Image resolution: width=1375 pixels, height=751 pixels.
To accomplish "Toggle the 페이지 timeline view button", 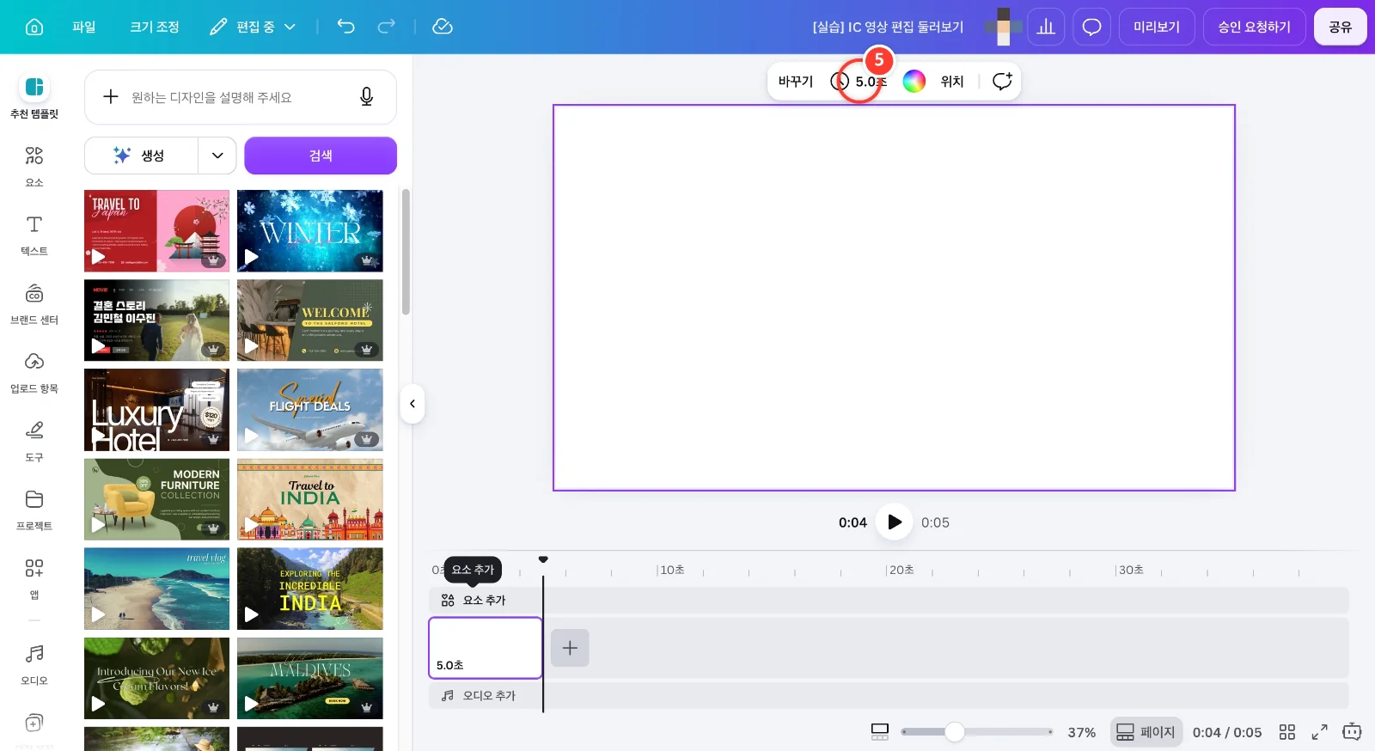I will (x=1146, y=732).
